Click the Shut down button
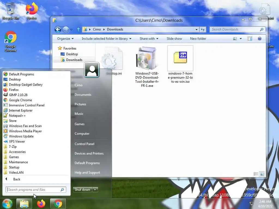This screenshot has width=279, height=209. coord(82,189)
